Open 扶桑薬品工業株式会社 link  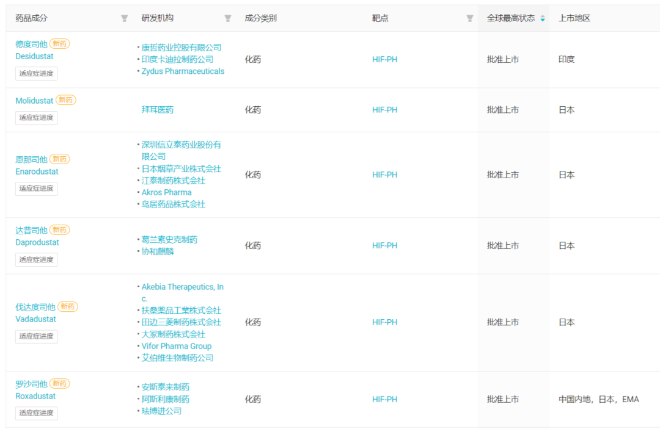[182, 311]
